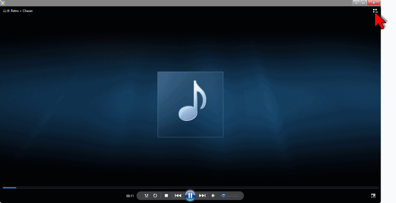The height and width of the screenshot is (203, 396).
Task: Click the elapsed time 00:11
Action: [130, 196]
